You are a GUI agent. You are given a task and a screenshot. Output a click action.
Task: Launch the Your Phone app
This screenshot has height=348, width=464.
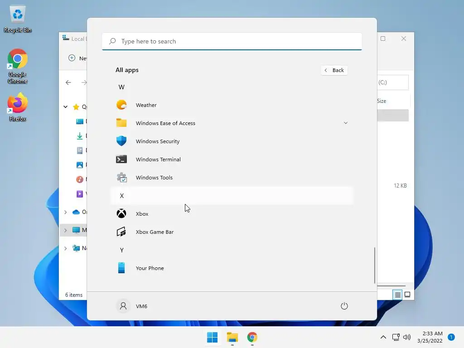[232, 268]
